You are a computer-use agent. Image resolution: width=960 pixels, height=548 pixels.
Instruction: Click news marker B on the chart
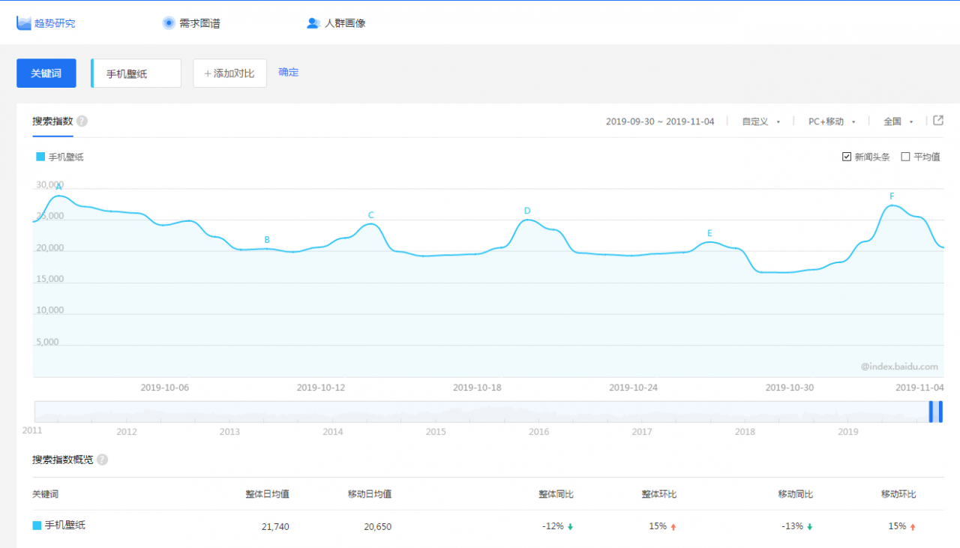267,240
